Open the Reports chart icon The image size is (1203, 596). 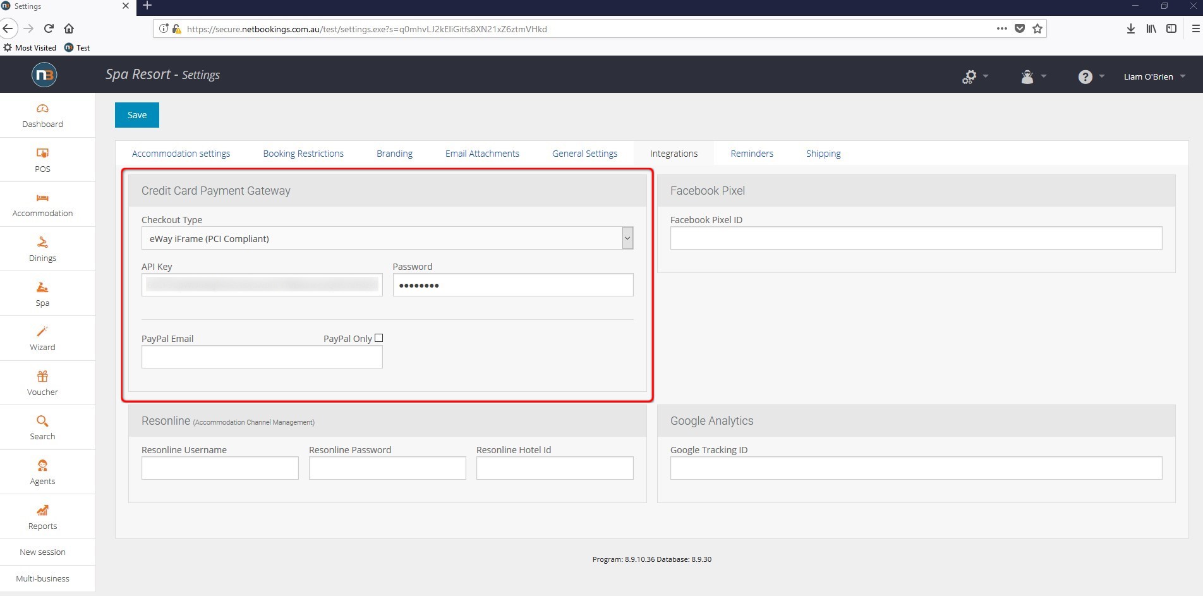coord(42,510)
